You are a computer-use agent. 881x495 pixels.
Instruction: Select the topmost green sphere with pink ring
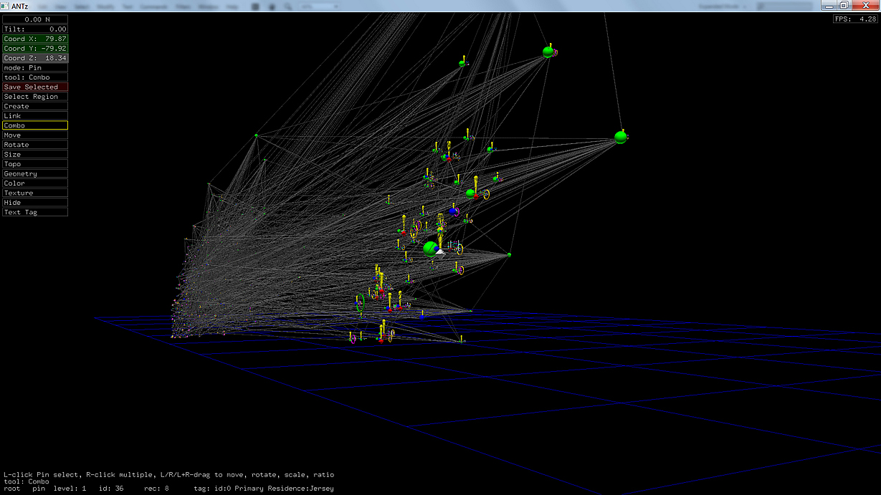tap(548, 52)
